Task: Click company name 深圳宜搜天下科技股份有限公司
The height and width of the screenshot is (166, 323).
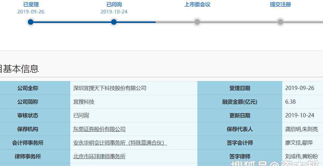Action: click(x=110, y=88)
